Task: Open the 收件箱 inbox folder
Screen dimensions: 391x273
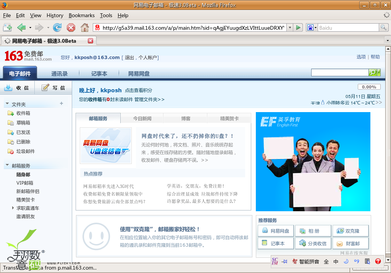Action: [x=23, y=113]
